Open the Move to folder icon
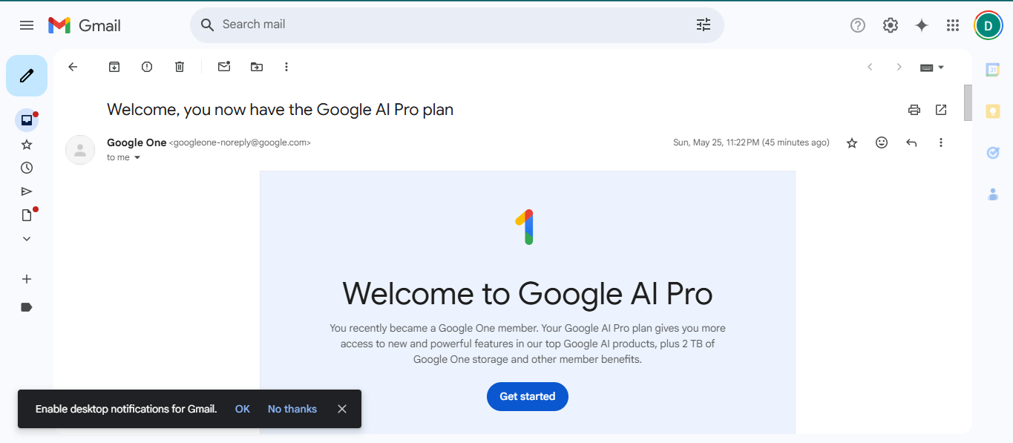1013x443 pixels. [257, 67]
